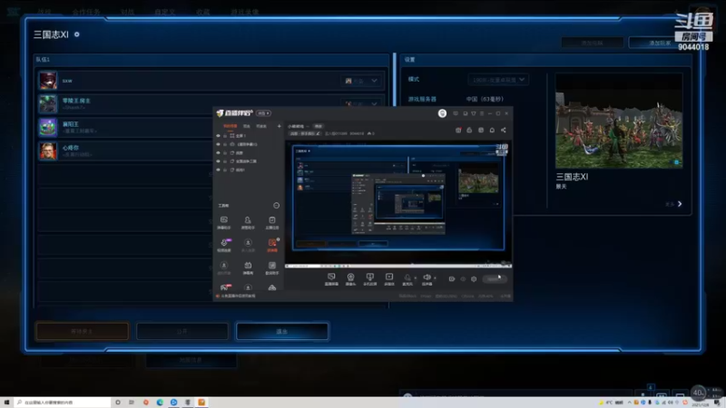Add a new scene with the plus icon
Viewport: 726px width, 408px height.
click(279, 126)
